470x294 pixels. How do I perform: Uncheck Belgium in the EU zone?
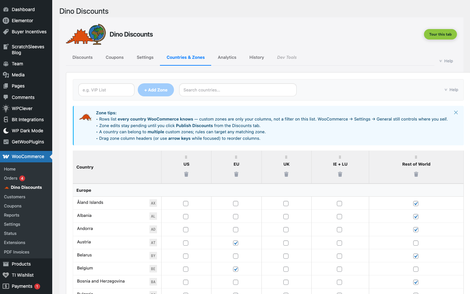[x=236, y=269]
